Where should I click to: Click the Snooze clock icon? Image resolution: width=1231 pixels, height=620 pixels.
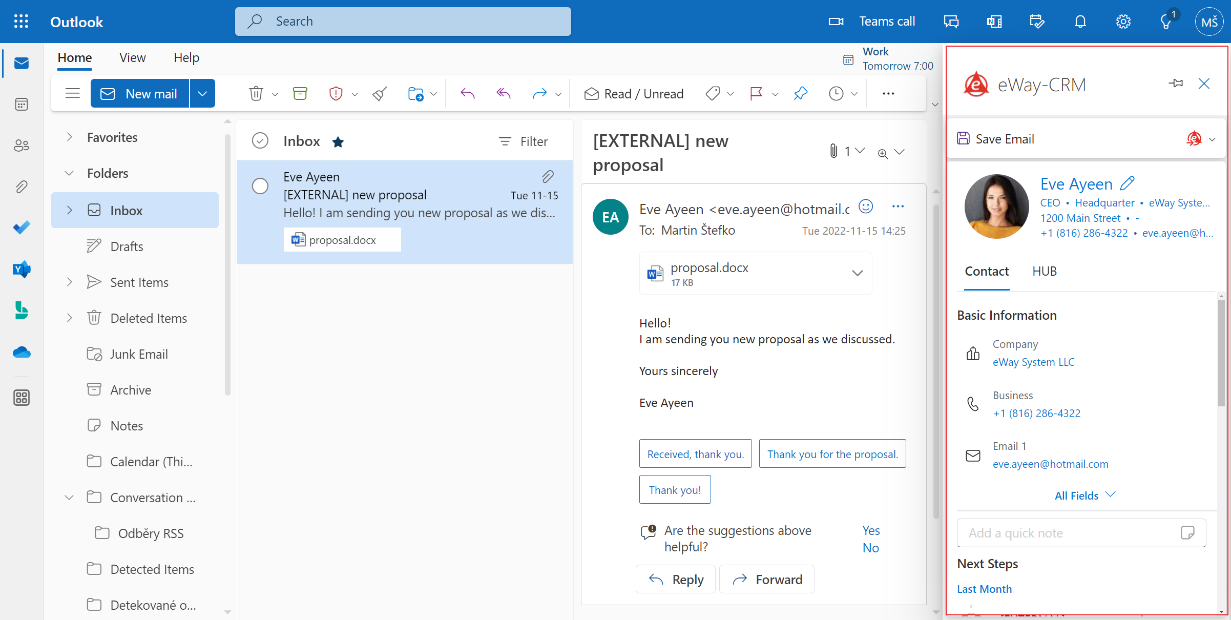(x=836, y=94)
